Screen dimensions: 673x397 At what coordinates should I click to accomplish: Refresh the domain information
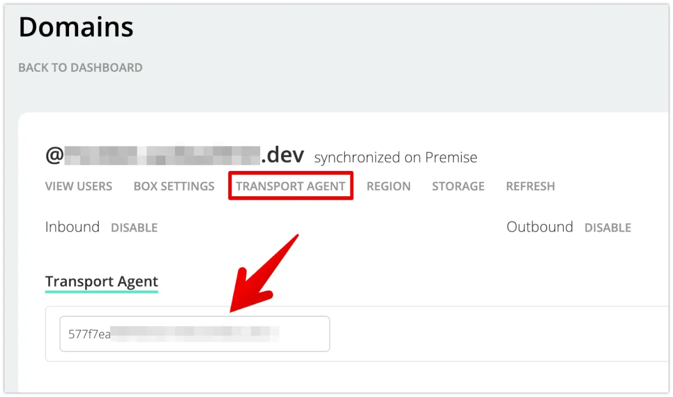click(x=530, y=186)
